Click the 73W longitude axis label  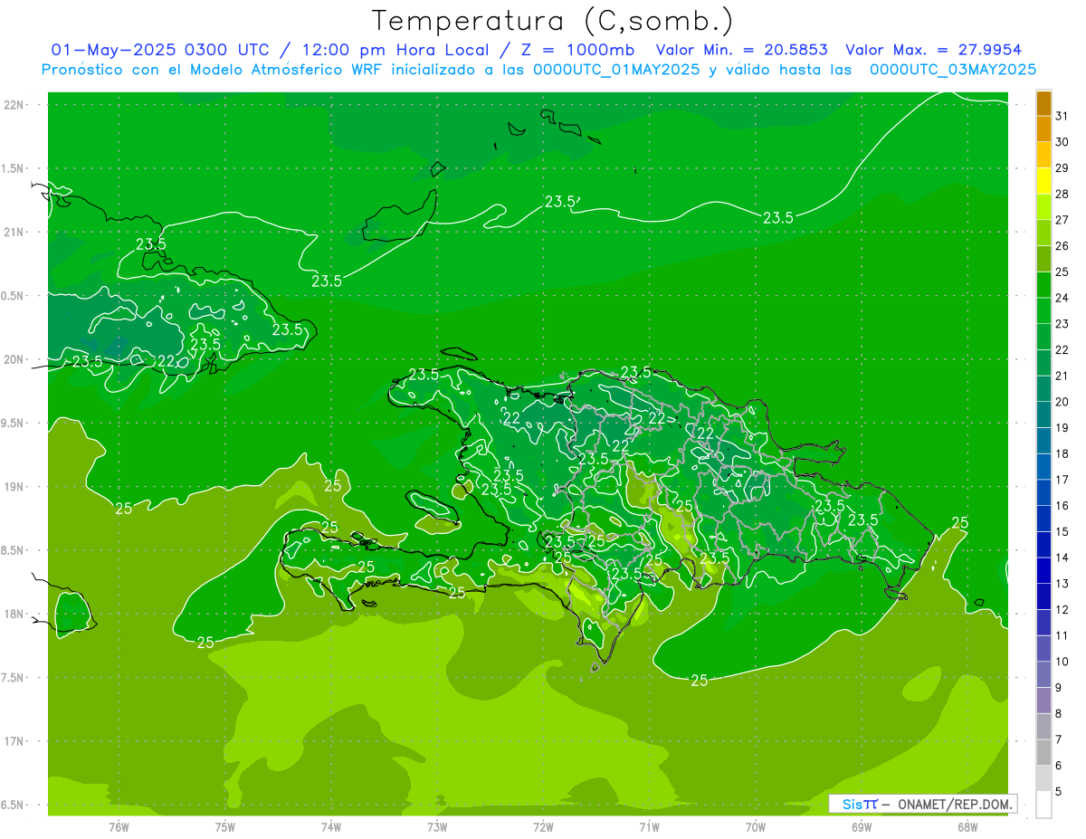click(x=437, y=826)
